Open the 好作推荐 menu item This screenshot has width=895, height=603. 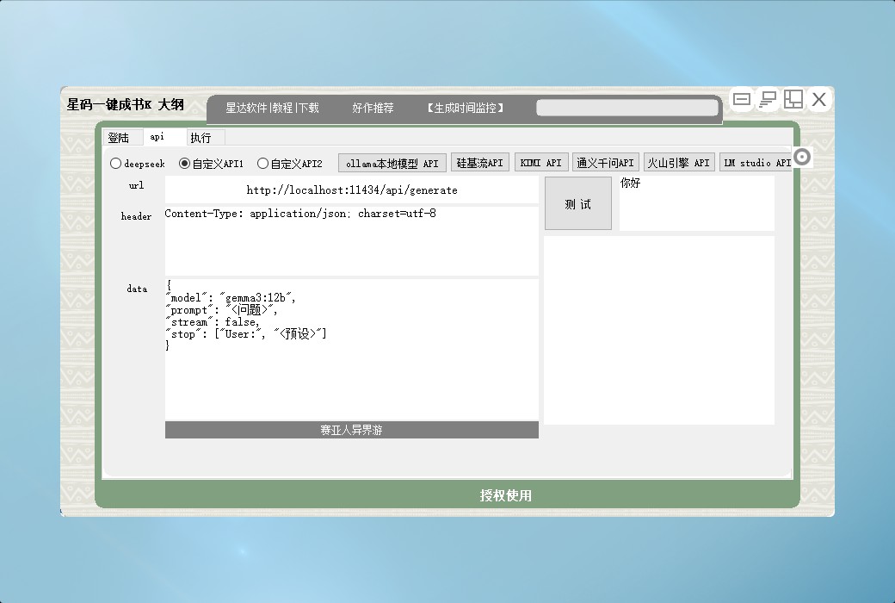(x=373, y=109)
